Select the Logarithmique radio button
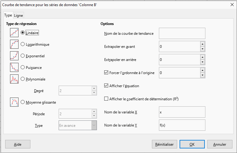 point(23,44)
